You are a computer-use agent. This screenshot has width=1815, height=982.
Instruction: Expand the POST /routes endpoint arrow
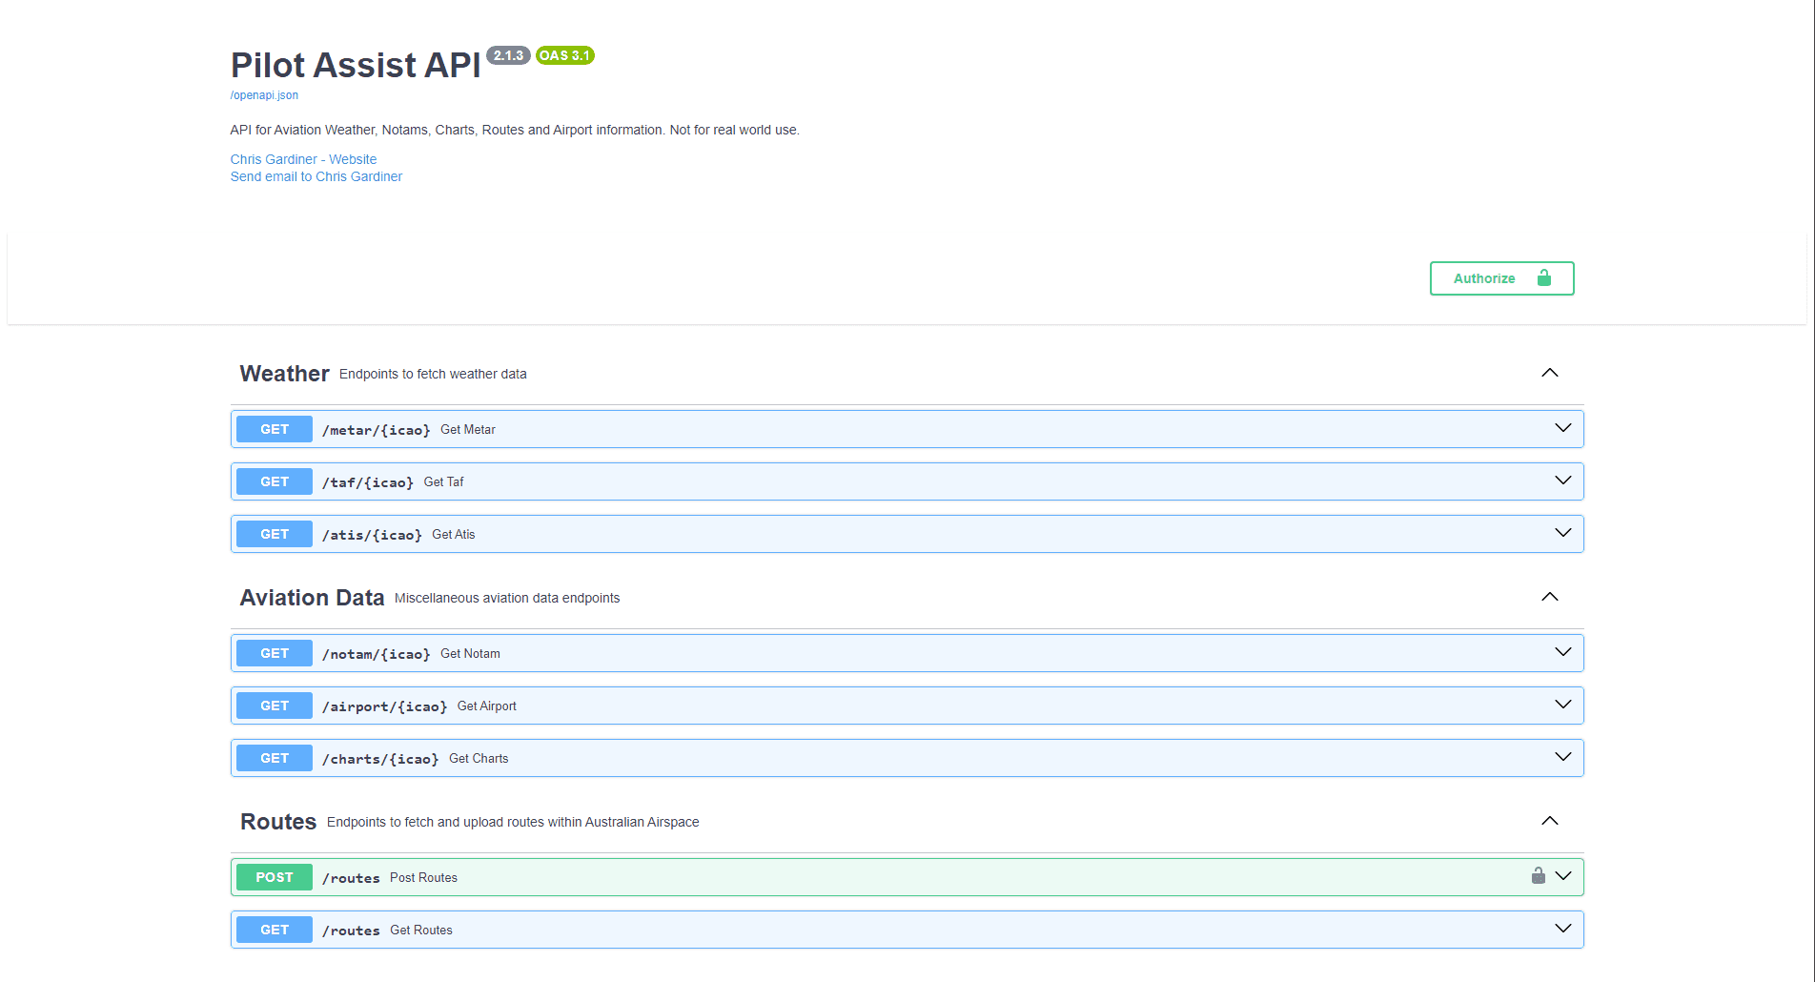1563,876
